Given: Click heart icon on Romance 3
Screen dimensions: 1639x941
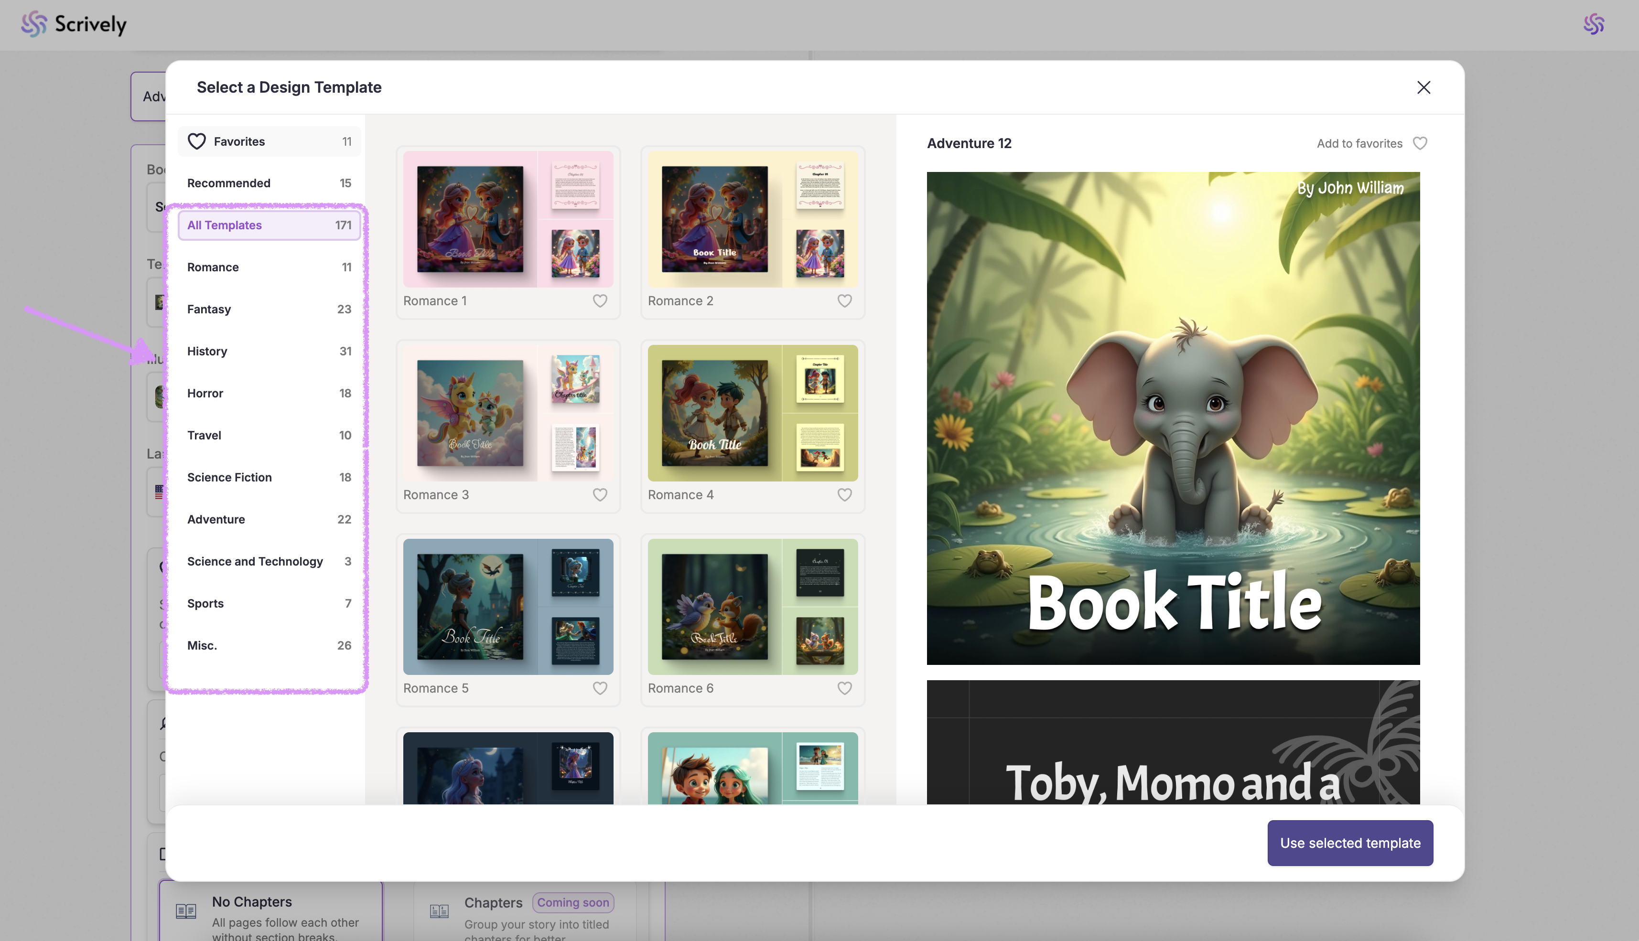Looking at the screenshot, I should (599, 494).
